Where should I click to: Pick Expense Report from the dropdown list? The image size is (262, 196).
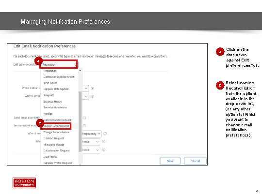53,102
